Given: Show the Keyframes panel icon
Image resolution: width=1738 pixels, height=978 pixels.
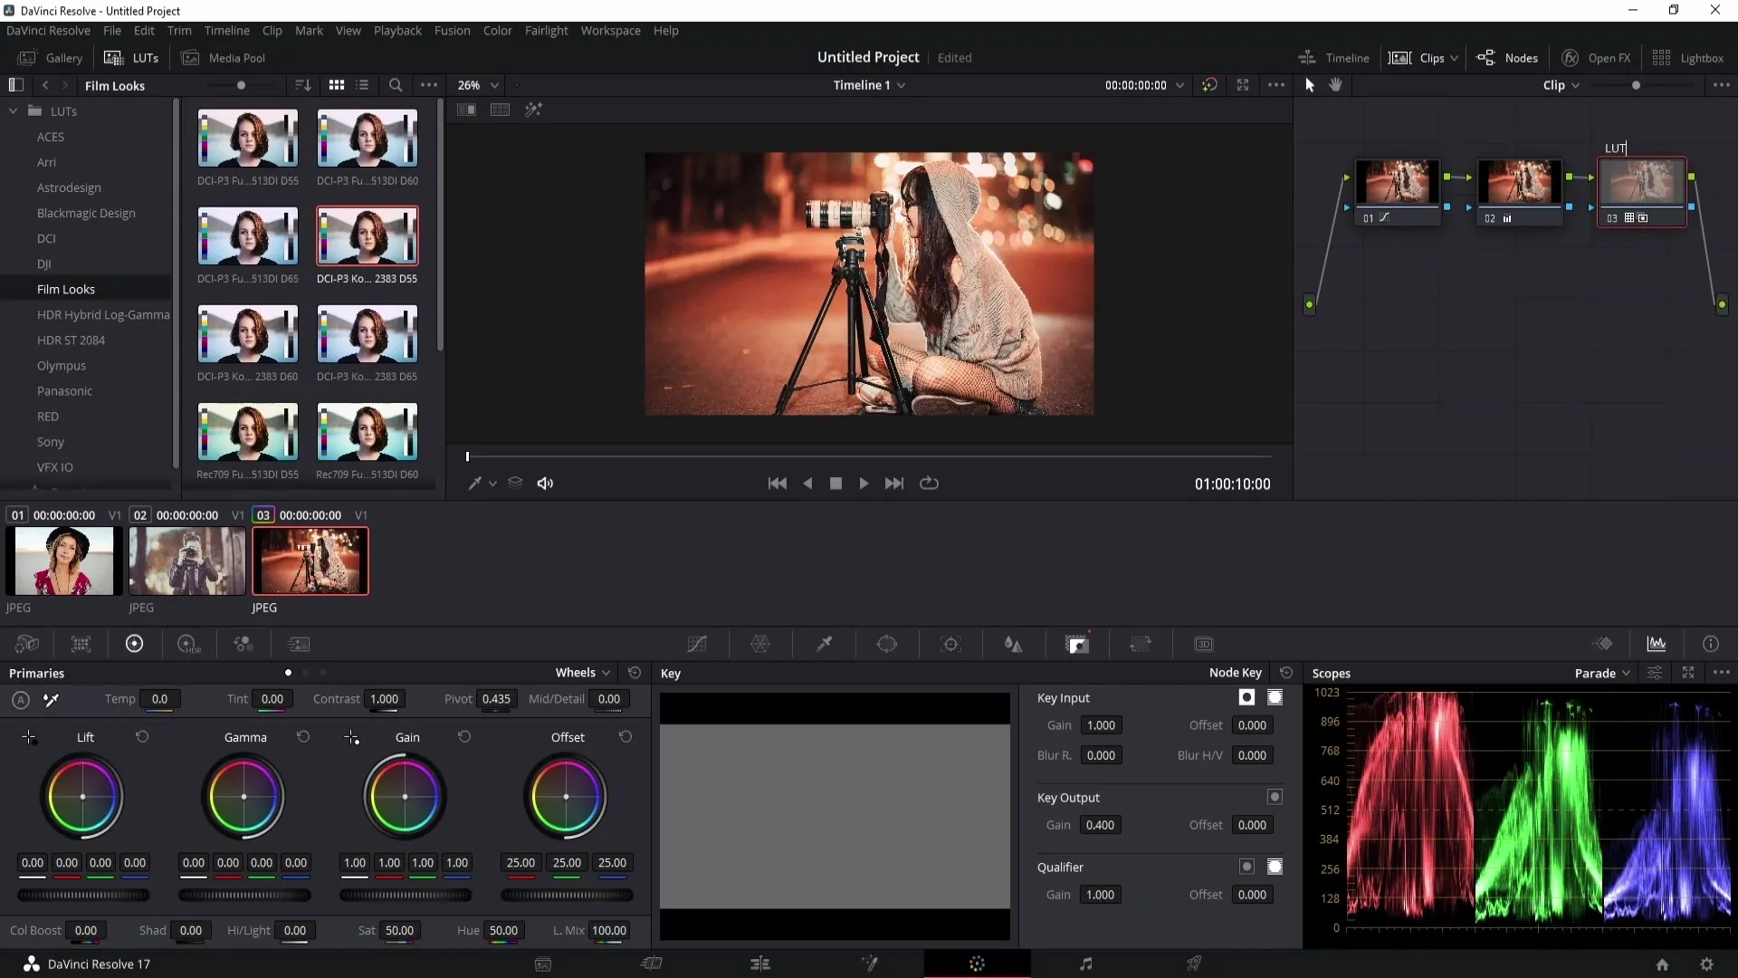Looking at the screenshot, I should tap(1603, 644).
